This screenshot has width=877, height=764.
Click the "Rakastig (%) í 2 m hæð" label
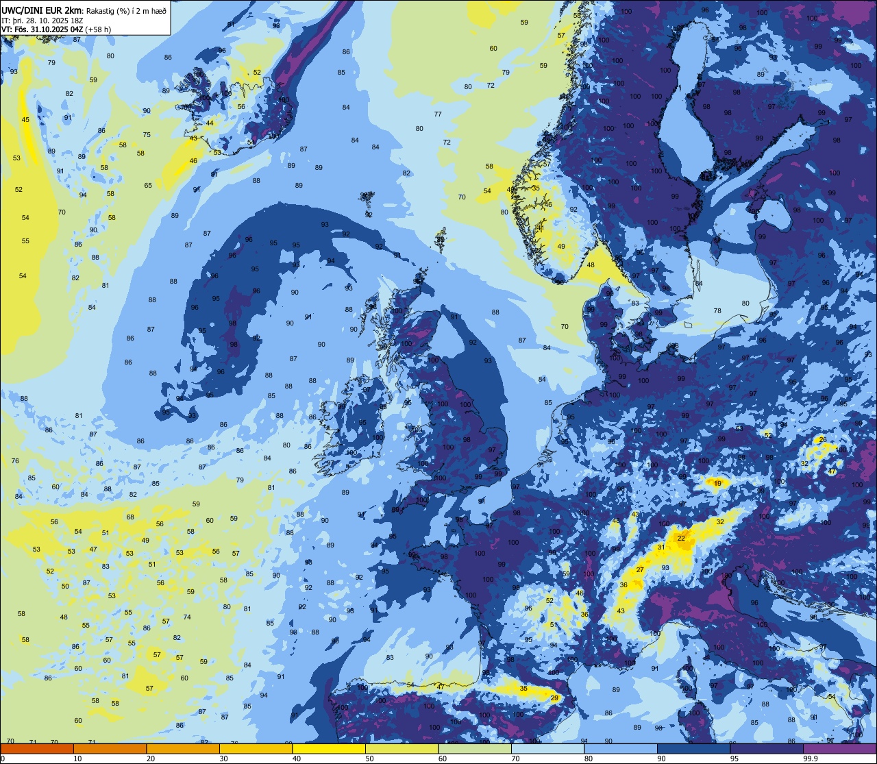click(x=125, y=10)
